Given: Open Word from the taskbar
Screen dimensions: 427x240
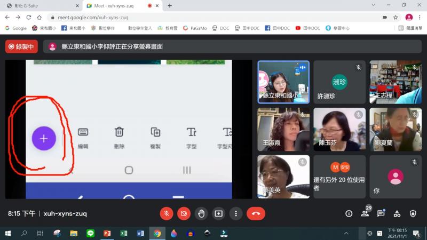Looking at the screenshot, I should (140, 233).
